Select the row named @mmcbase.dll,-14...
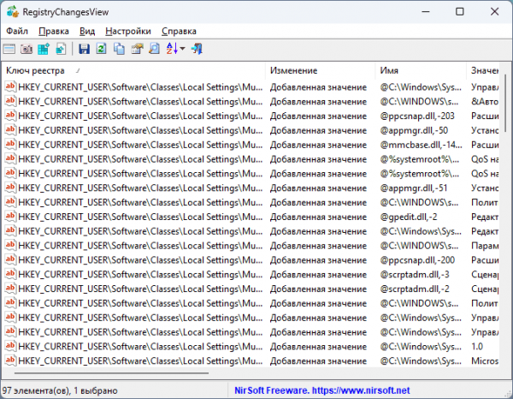Screen dimensions: 513x399 point(251,145)
